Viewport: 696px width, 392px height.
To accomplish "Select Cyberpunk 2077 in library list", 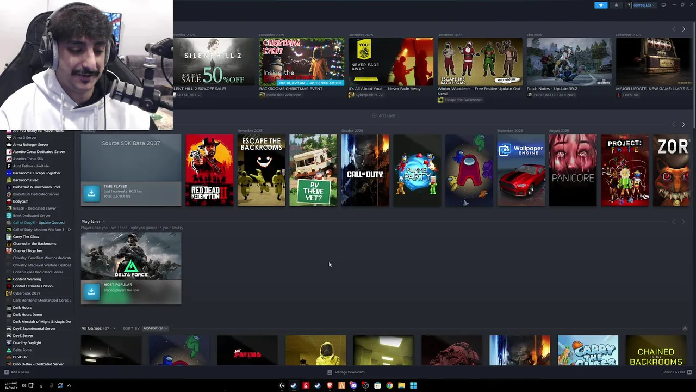I will coord(26,293).
